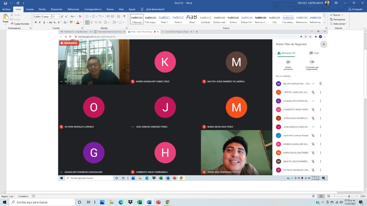Click the Compartir share button
367x206 pixels.
pos(355,9)
